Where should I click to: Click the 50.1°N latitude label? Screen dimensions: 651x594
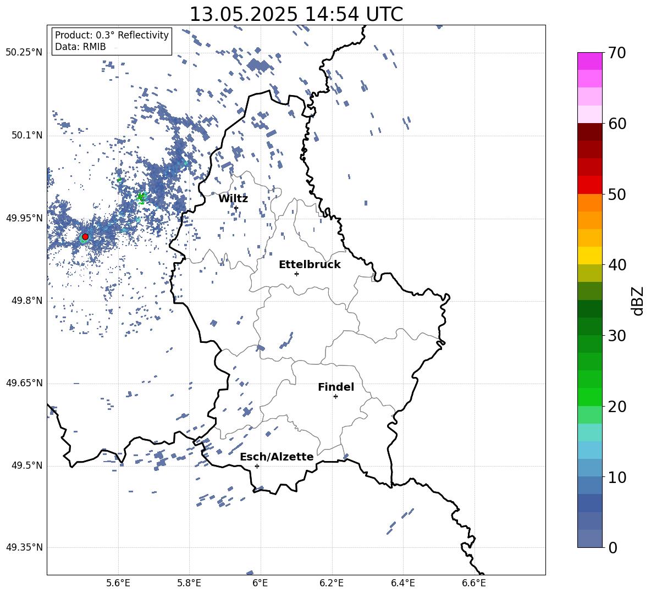[27, 135]
